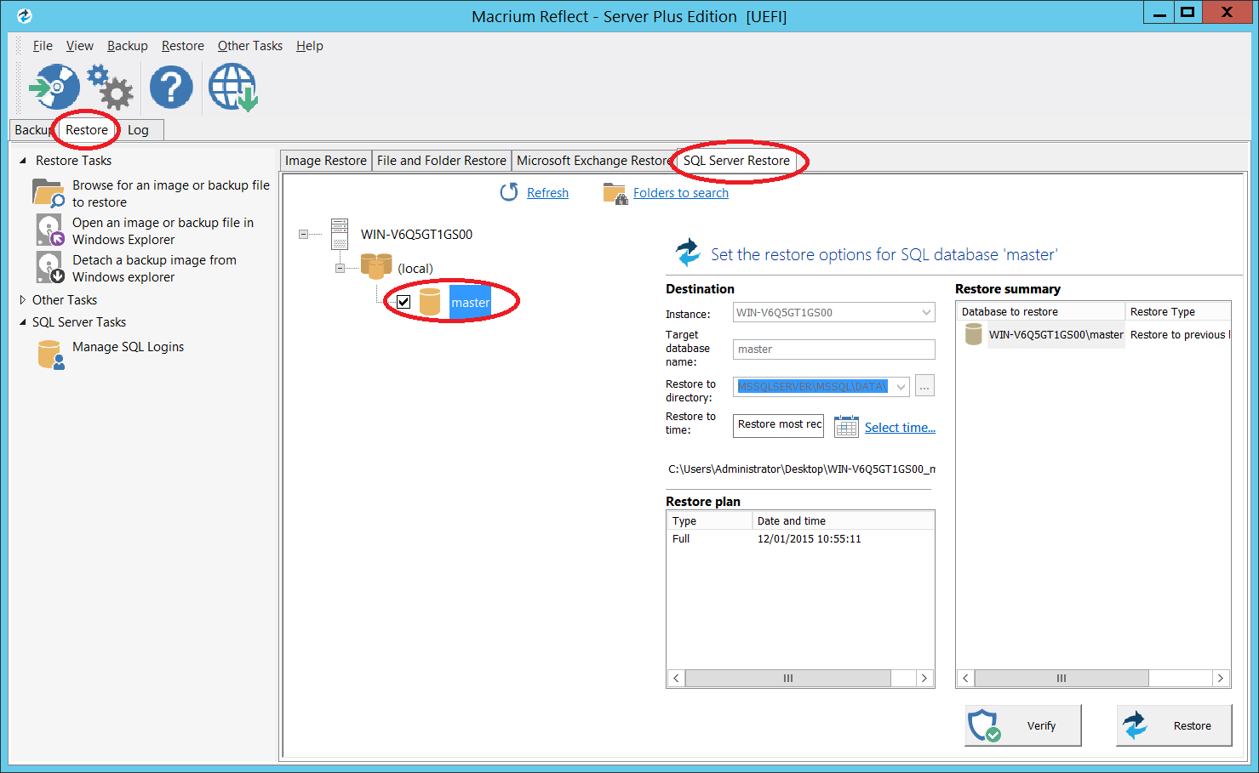This screenshot has width=1259, height=773.
Task: Click Open image in Windows Explorer task
Action: 163,230
